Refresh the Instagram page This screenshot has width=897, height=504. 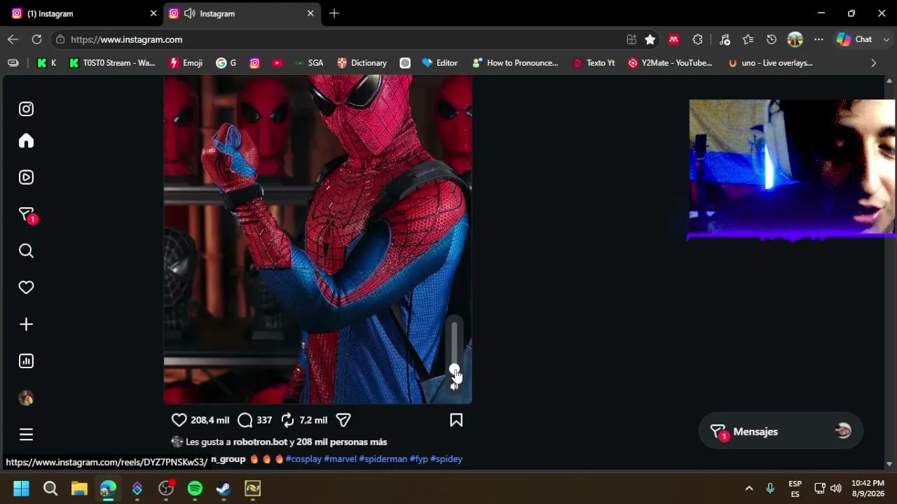coord(36,39)
